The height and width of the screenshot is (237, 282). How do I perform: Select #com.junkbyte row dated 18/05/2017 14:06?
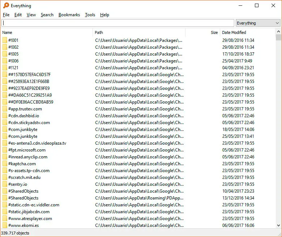138,130
